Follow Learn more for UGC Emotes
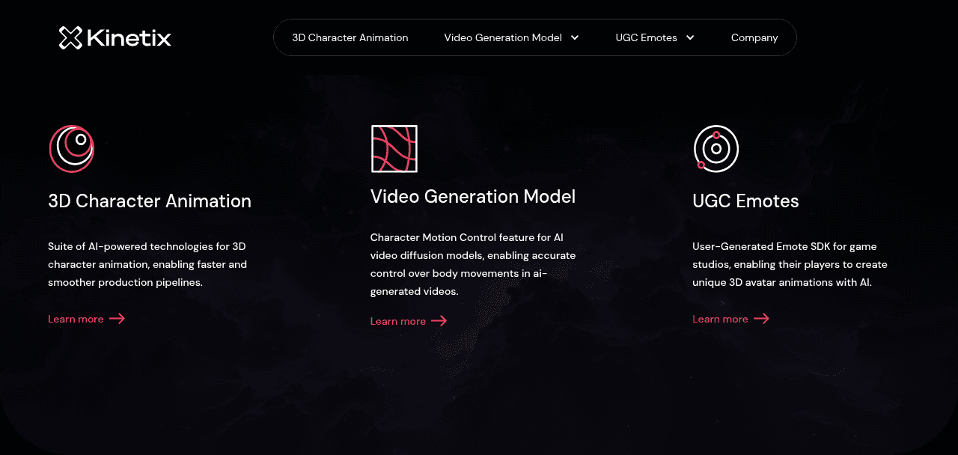958x455 pixels. [720, 319]
